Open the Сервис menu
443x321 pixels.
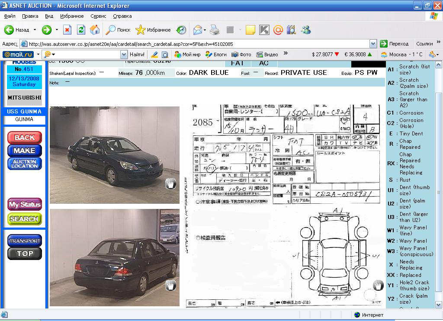pos(98,16)
